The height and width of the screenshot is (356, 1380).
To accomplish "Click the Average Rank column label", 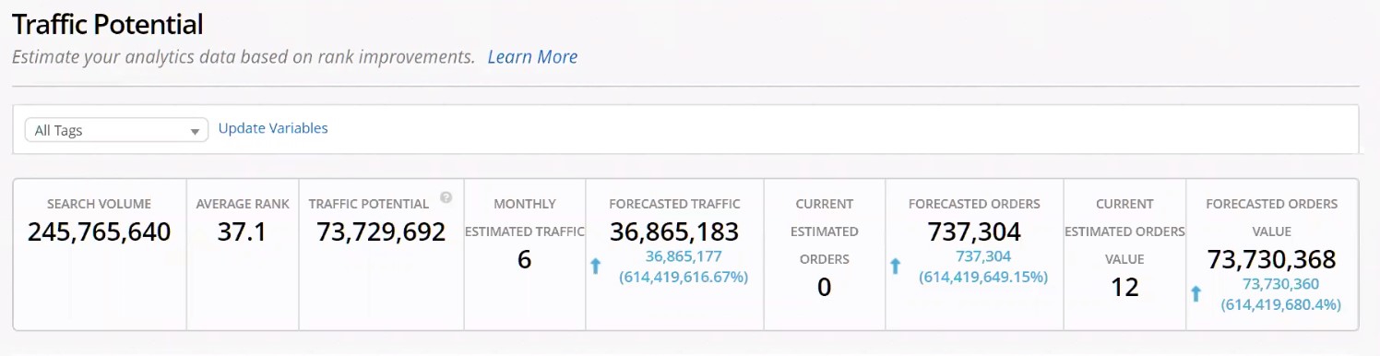I will [243, 204].
